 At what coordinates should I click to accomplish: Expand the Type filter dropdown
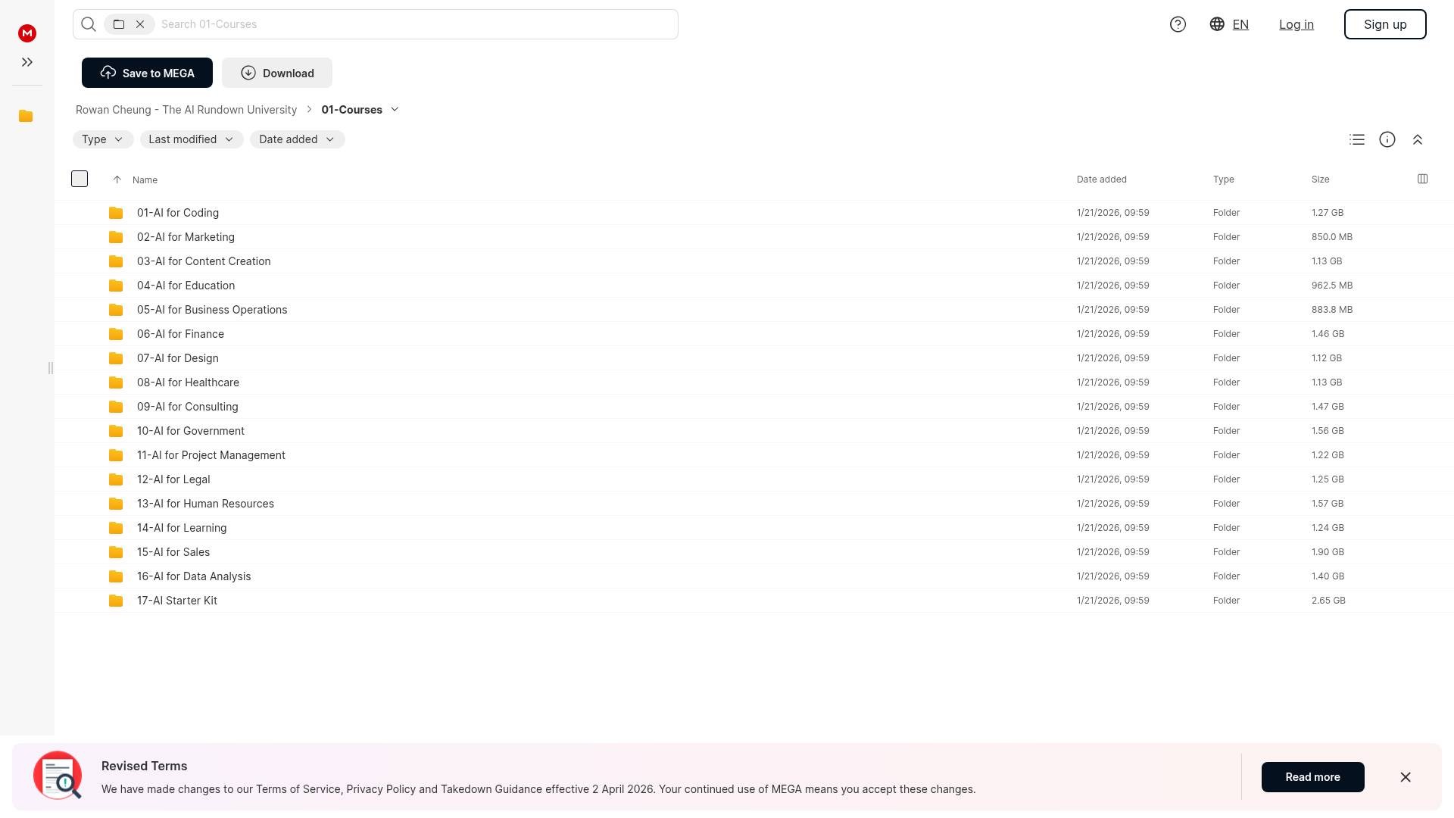click(103, 139)
